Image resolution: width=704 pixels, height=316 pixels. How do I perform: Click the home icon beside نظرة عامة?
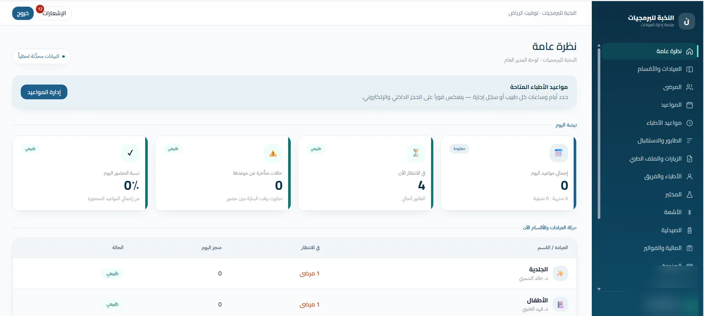point(689,51)
